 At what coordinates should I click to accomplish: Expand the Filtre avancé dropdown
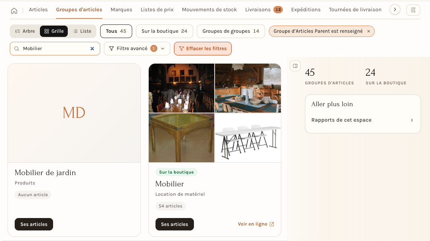coord(137,49)
